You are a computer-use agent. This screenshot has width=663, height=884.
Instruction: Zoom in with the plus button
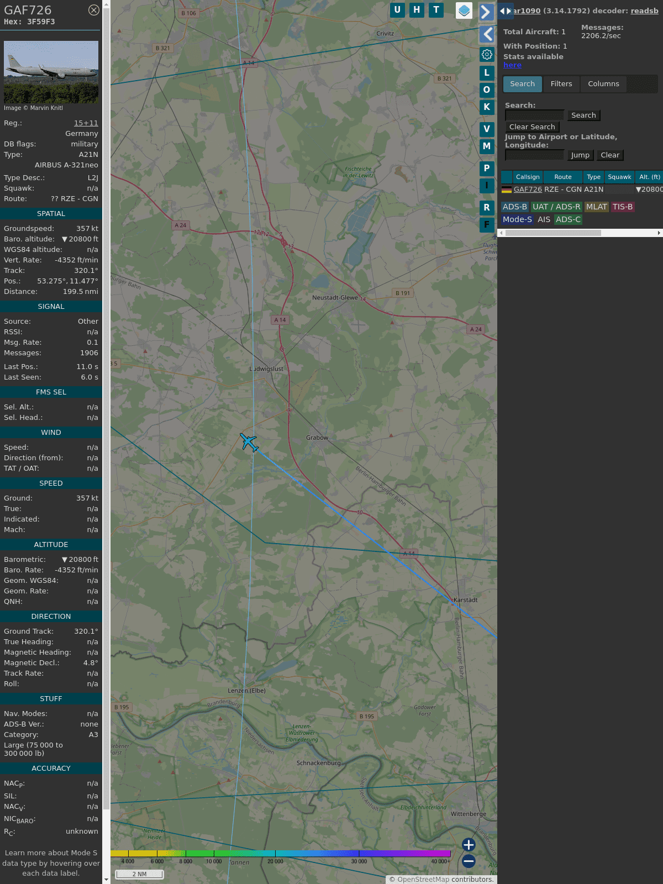pyautogui.click(x=469, y=845)
